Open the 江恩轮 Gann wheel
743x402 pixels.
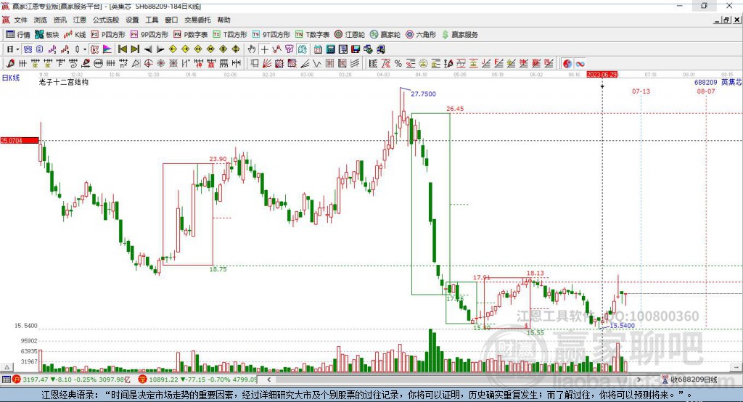(x=350, y=35)
